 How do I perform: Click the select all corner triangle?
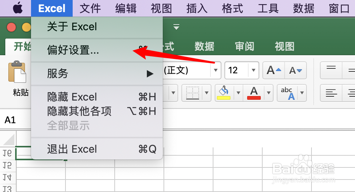(9, 139)
